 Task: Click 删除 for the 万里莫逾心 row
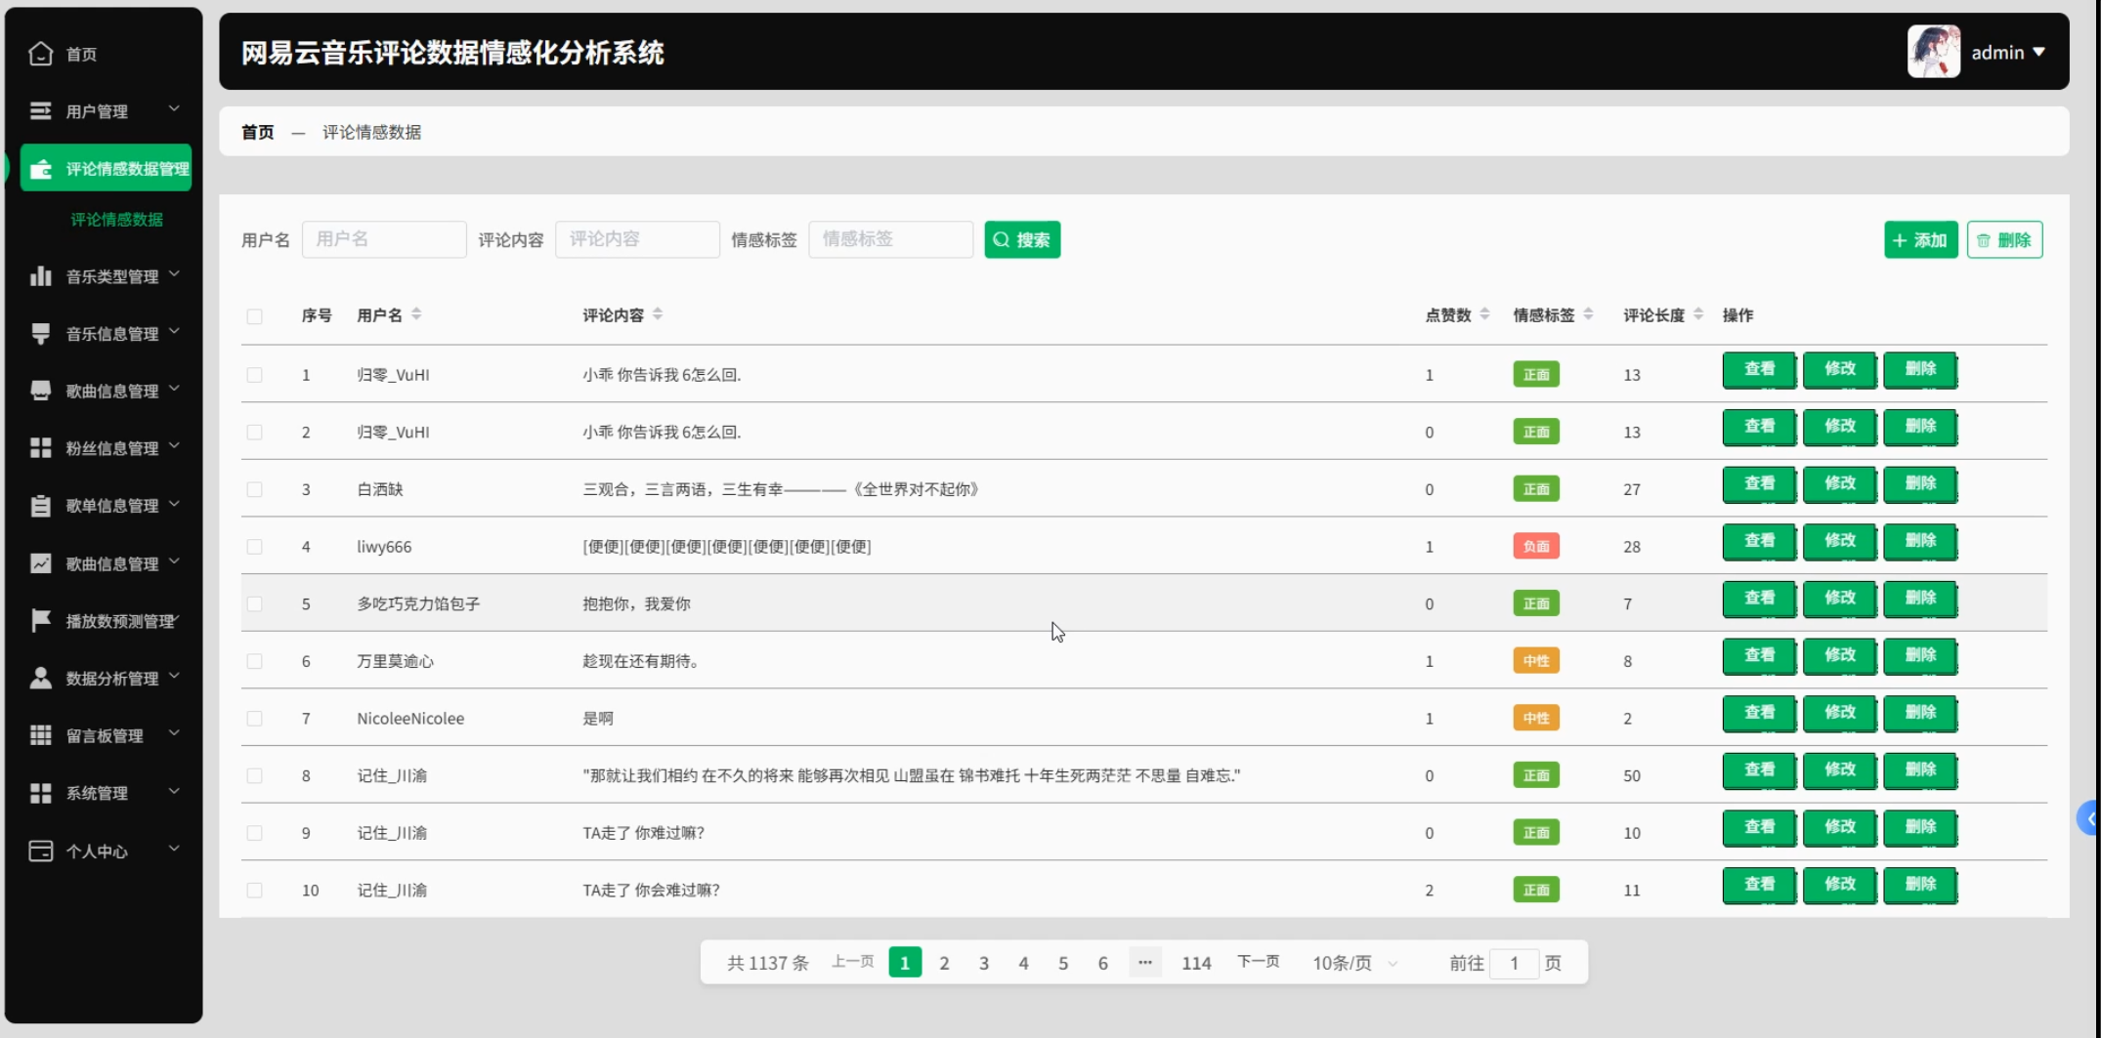pos(1920,656)
